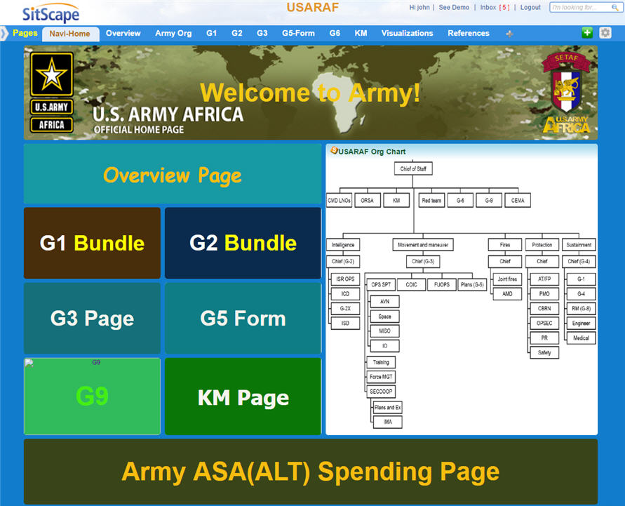Image resolution: width=625 pixels, height=506 pixels.
Task: Click the USARAF page title
Action: pyautogui.click(x=313, y=8)
